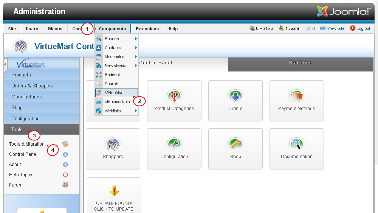This screenshot has height=213, width=378.
Task: Expand the Newsfeeds submenu arrow
Action: 136,65
